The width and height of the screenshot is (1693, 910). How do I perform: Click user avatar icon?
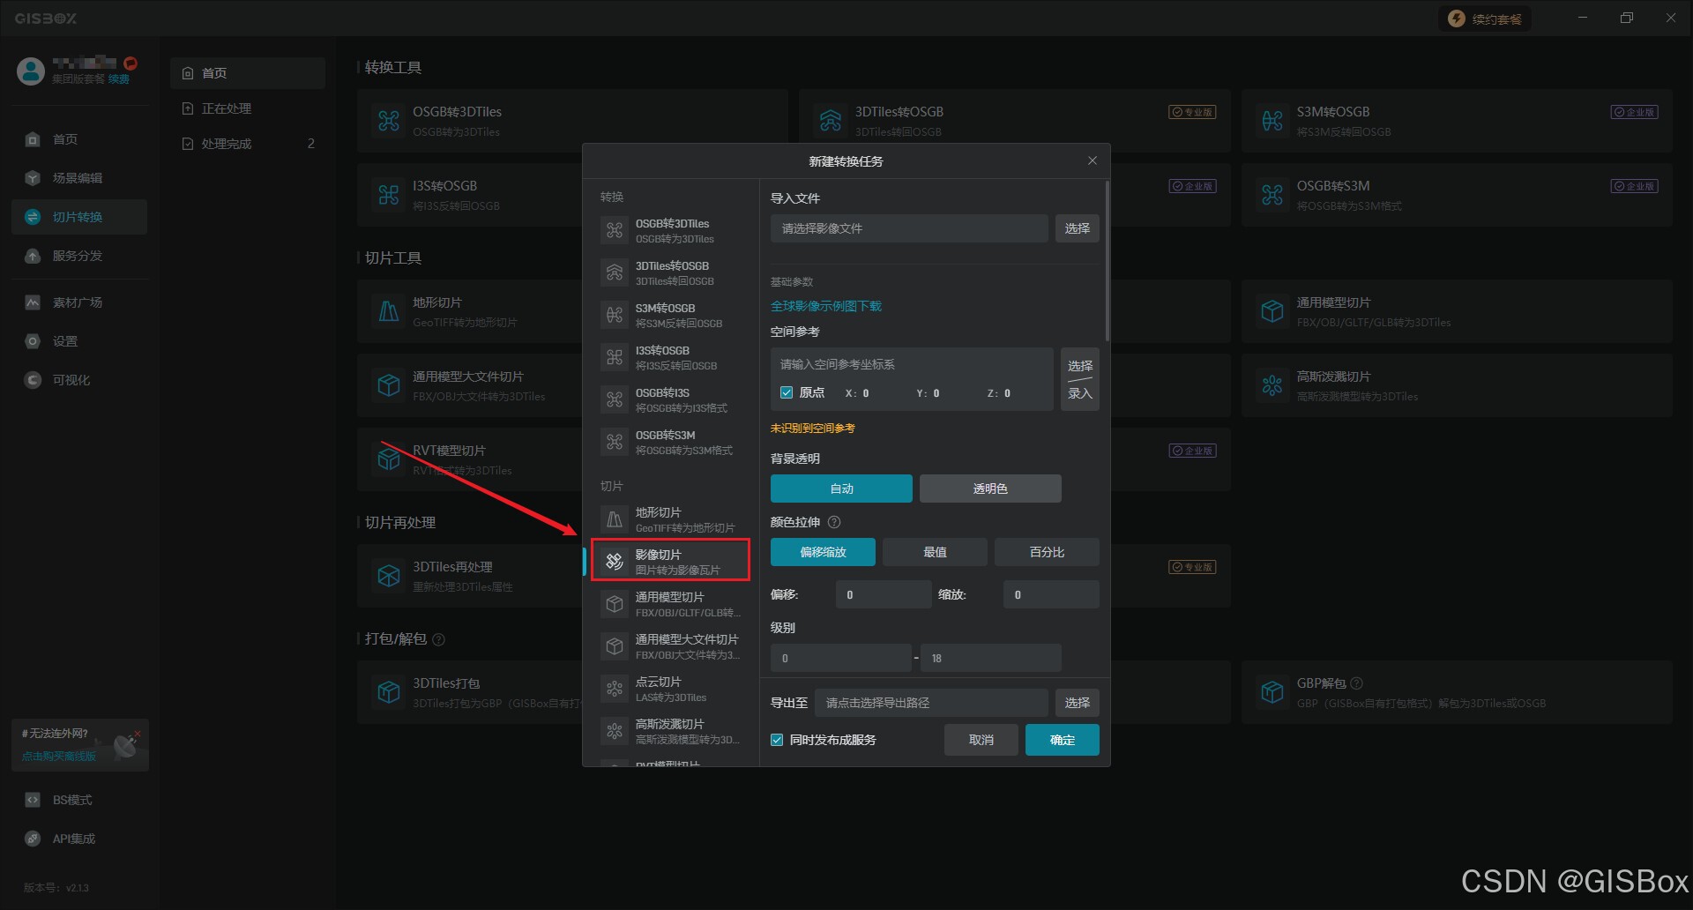tap(31, 71)
